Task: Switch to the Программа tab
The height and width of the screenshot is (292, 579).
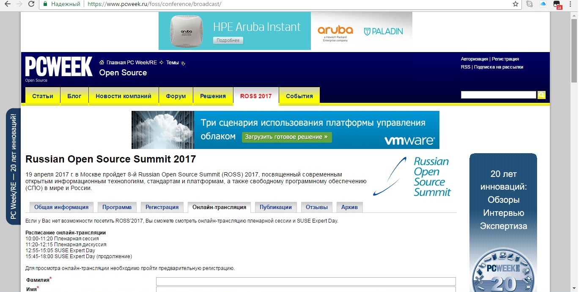Action: (x=117, y=207)
